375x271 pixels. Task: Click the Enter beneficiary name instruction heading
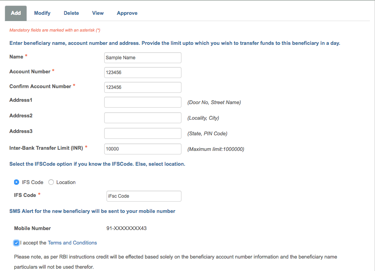(x=174, y=43)
